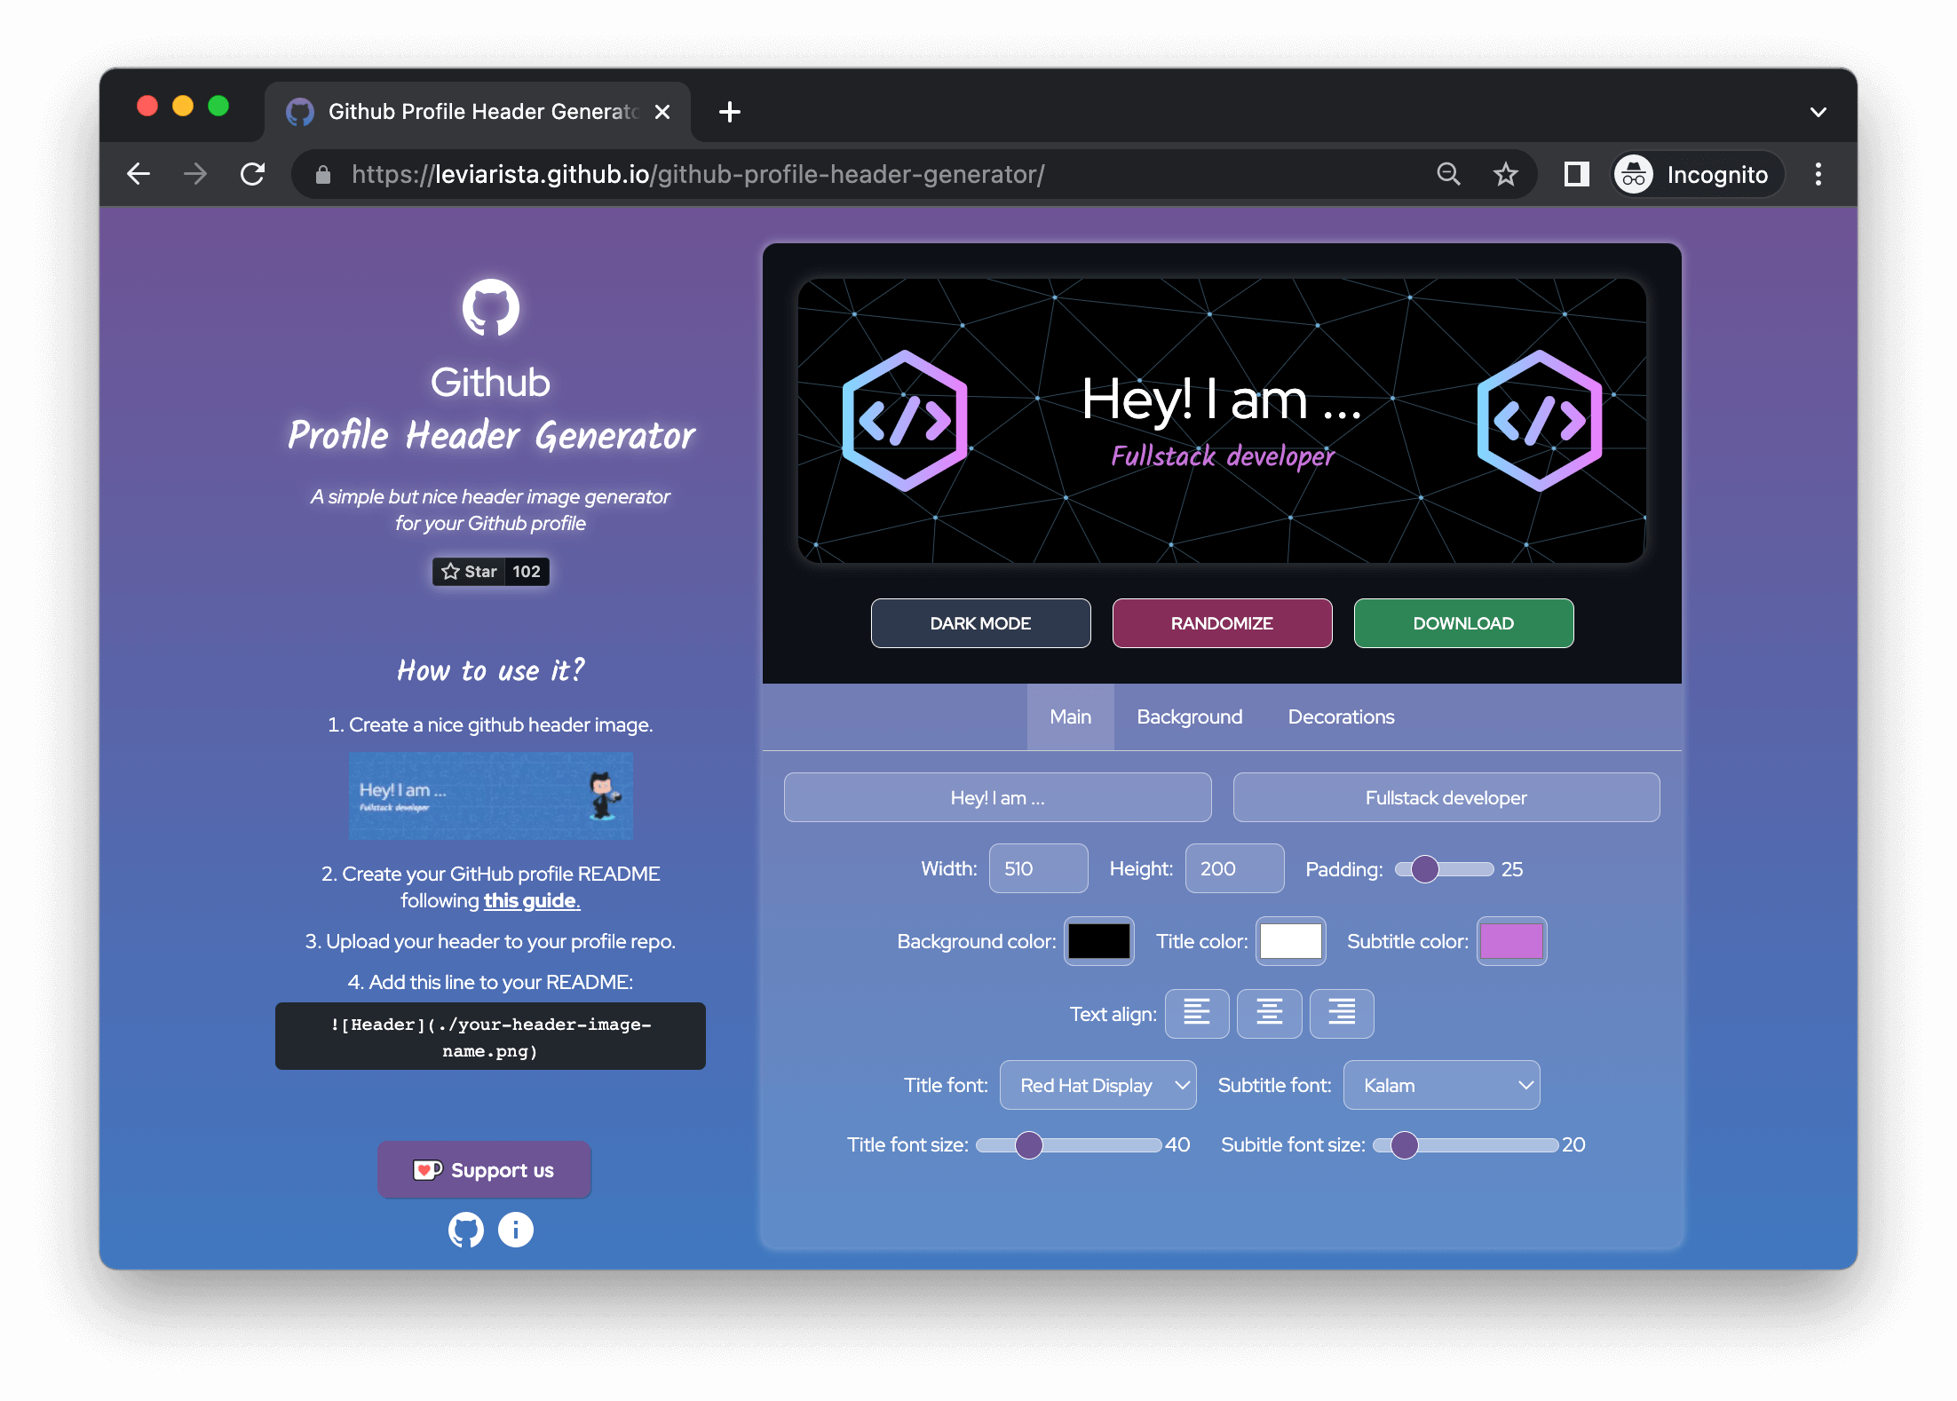
Task: Align text center
Action: click(x=1270, y=1013)
